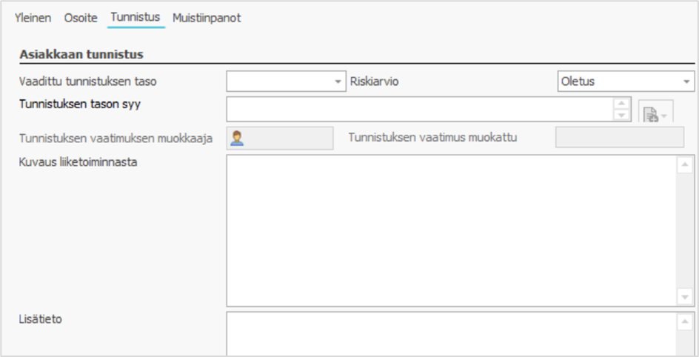Click the Tunnistuksen vaatimuksen muokkaaja field
The width and height of the screenshot is (699, 357).
[x=290, y=137]
